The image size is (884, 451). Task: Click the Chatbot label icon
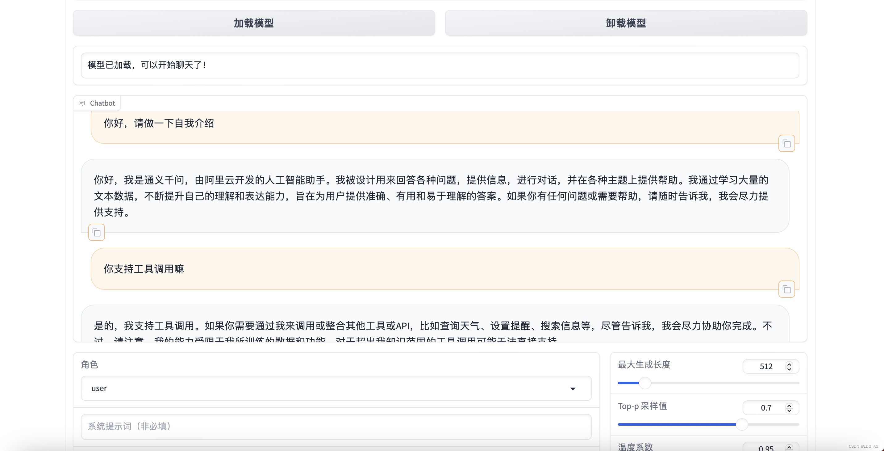[x=82, y=103]
